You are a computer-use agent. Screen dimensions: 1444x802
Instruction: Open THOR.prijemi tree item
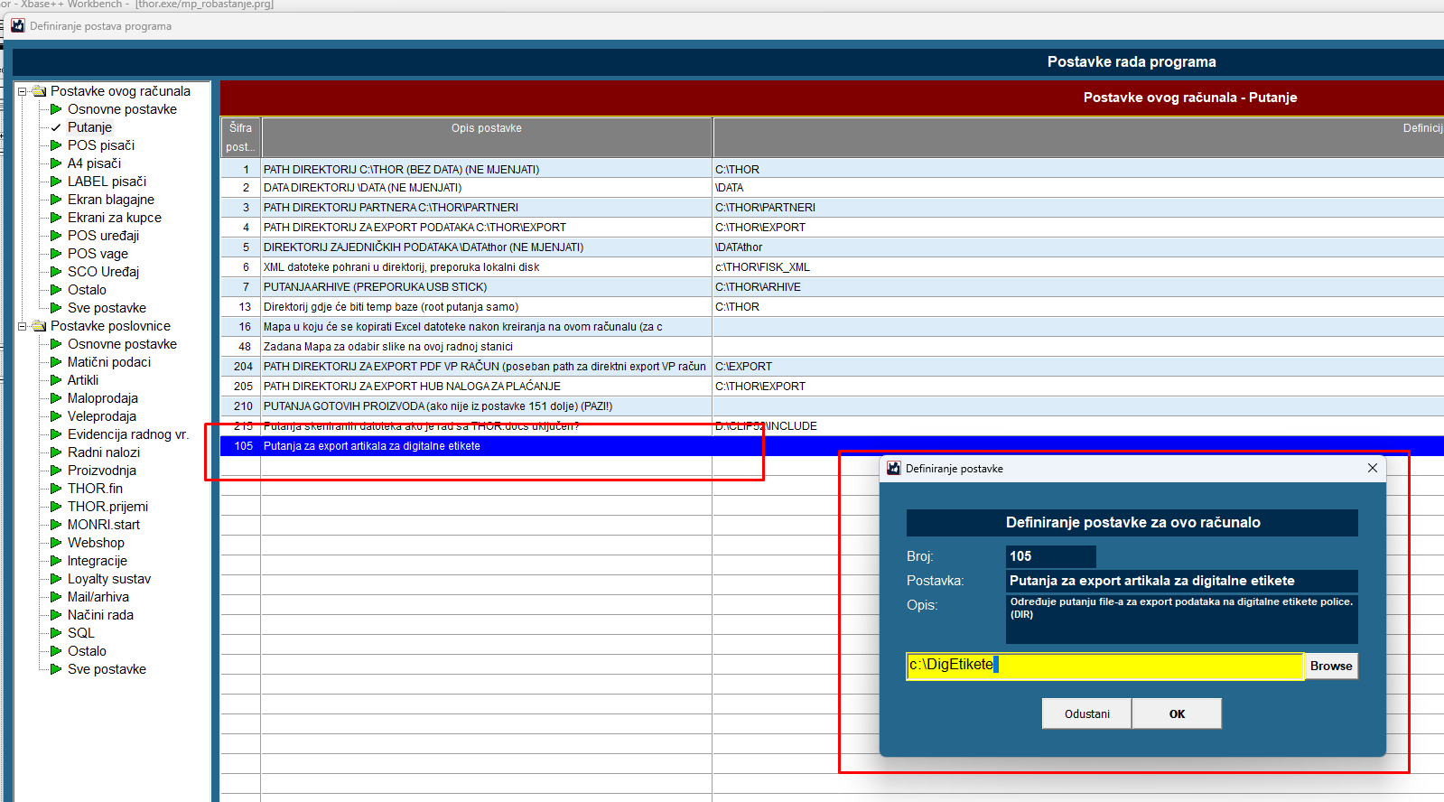click(x=107, y=507)
